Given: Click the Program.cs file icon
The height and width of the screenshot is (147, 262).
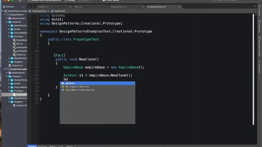Looking at the screenshot, I should pyautogui.click(x=10, y=65).
